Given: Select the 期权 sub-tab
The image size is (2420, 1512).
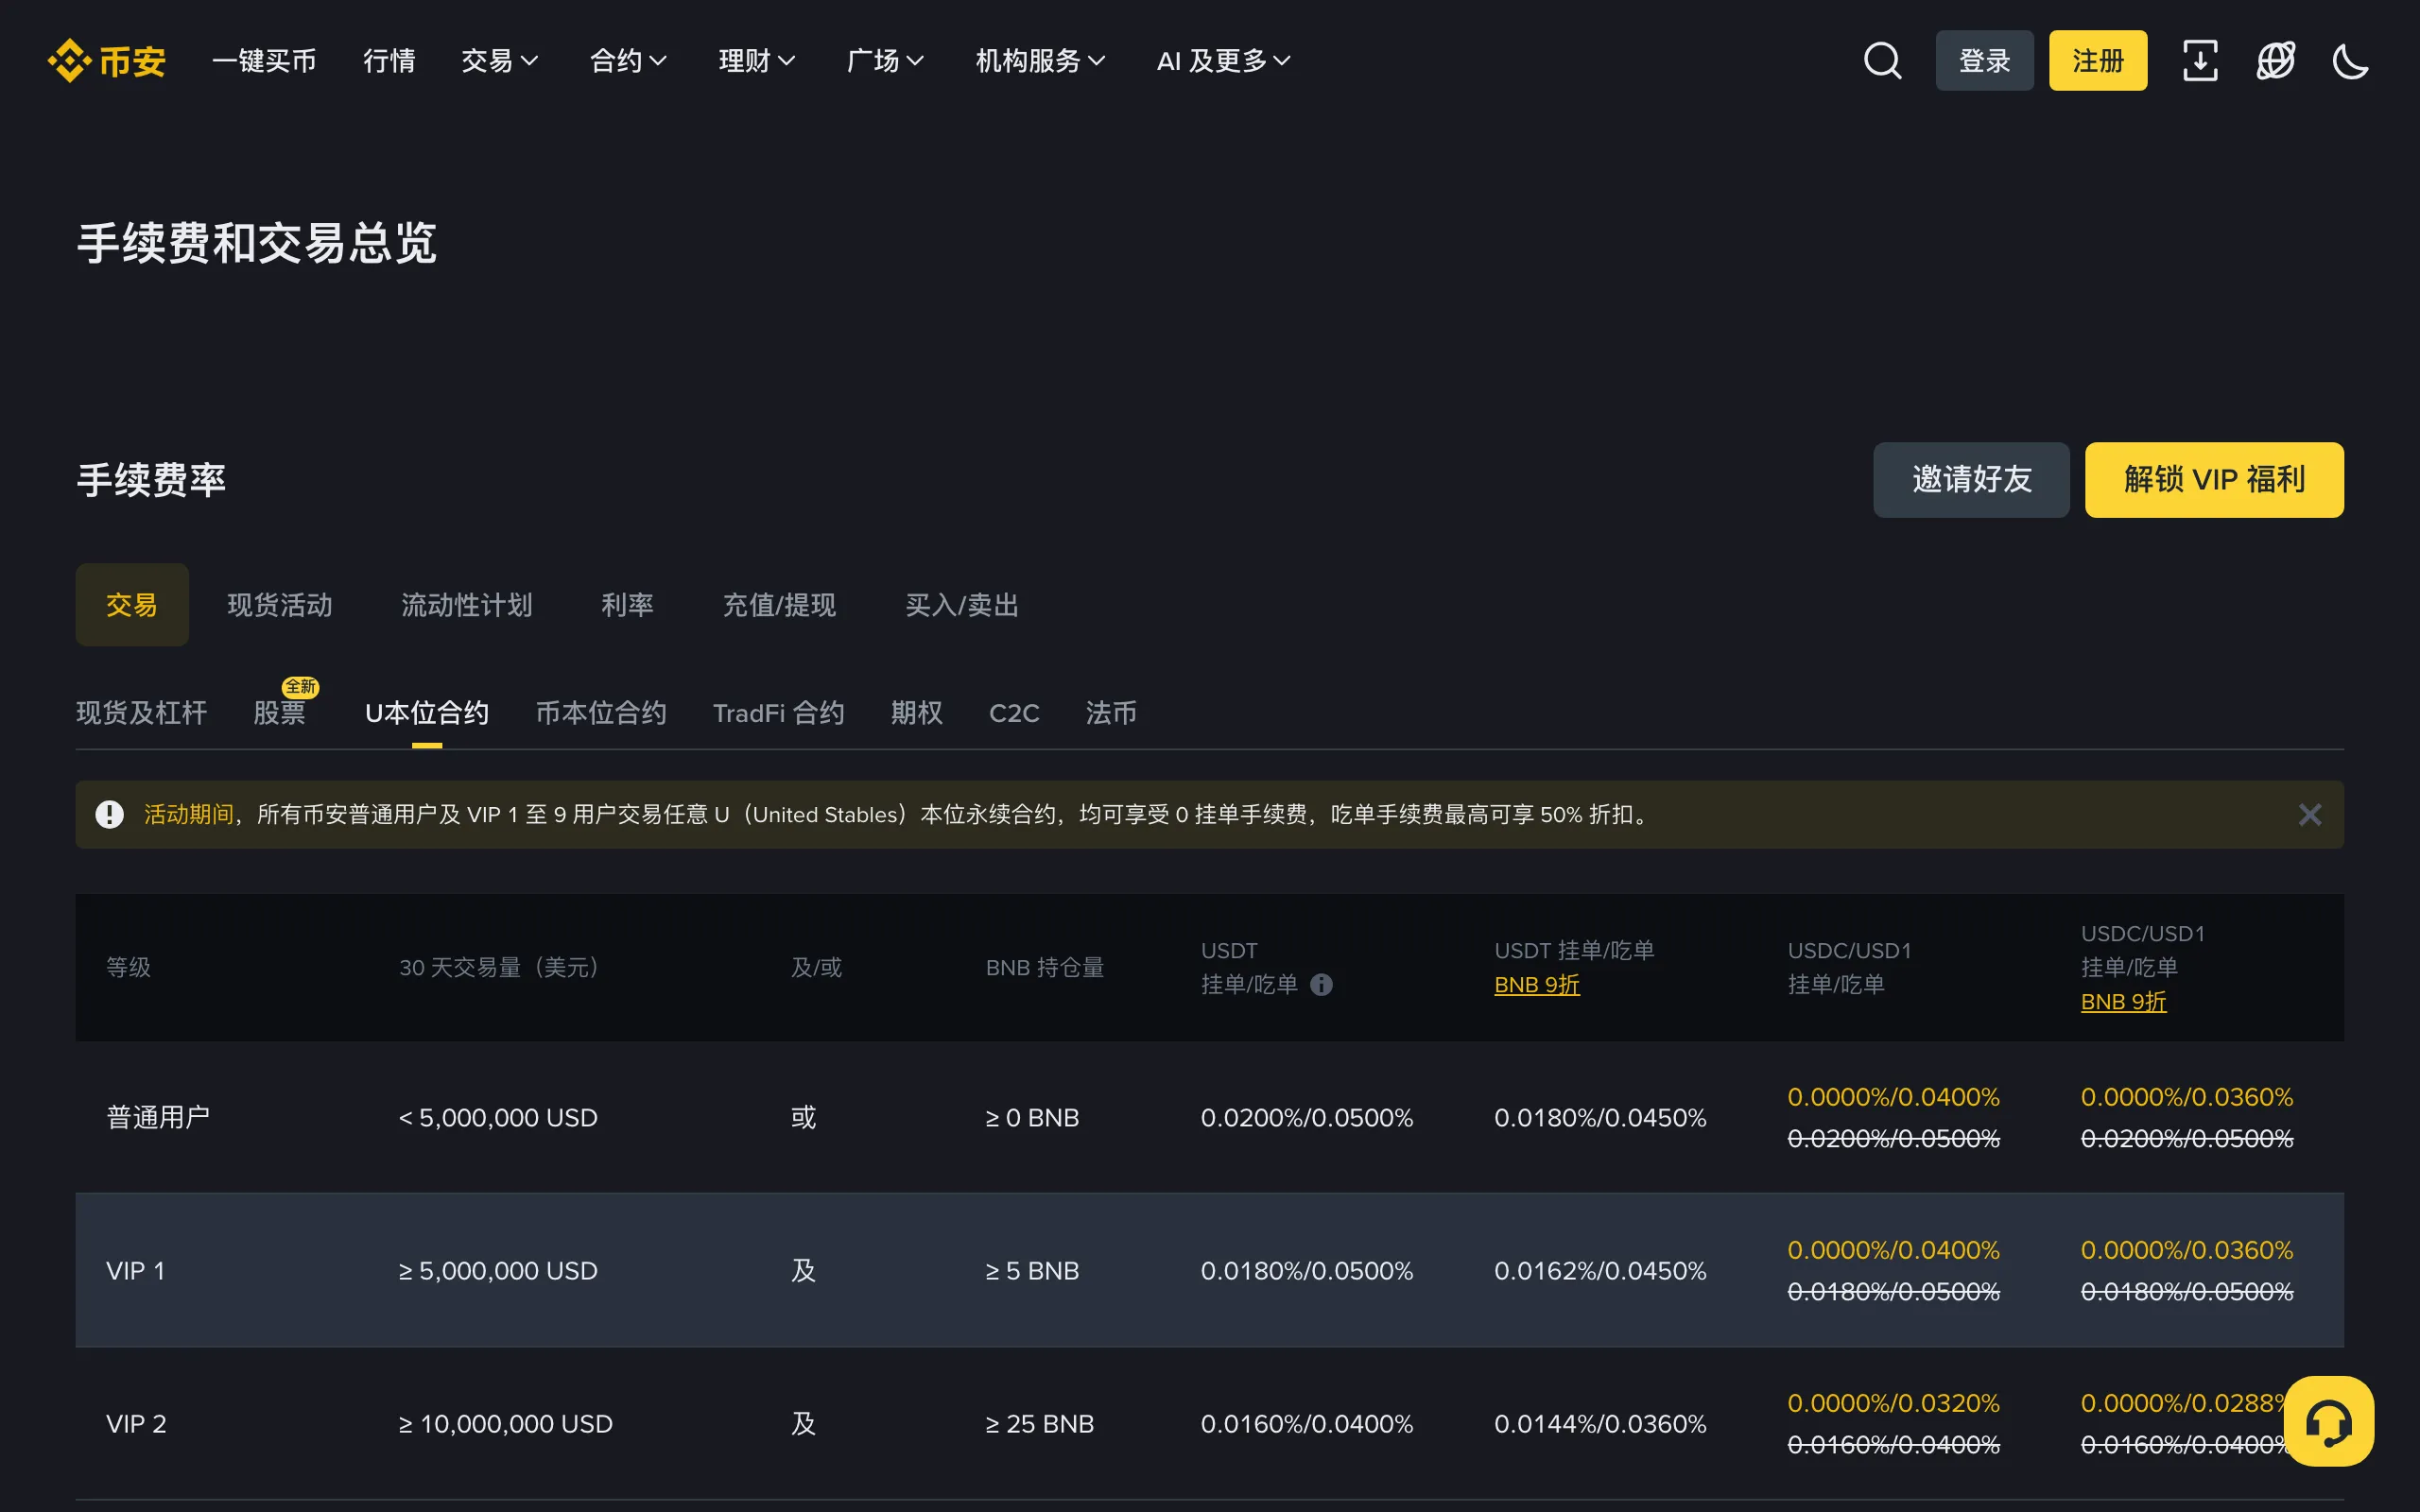Looking at the screenshot, I should coord(917,713).
